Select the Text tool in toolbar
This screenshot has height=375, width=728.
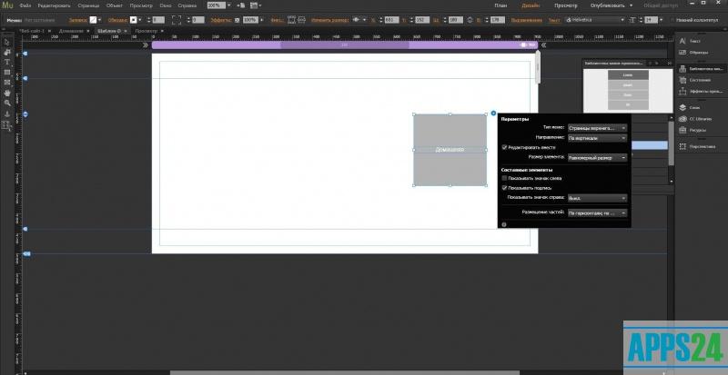tap(6, 62)
